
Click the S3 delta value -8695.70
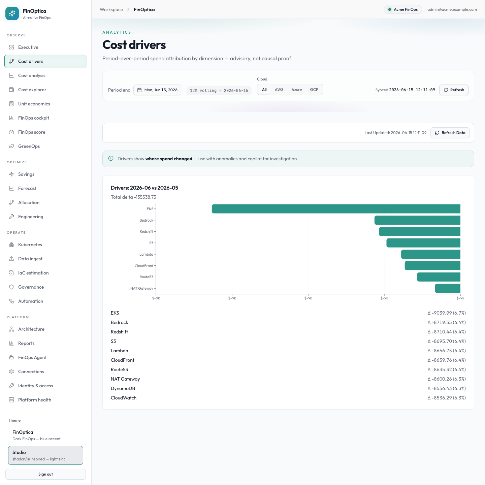coord(447,341)
